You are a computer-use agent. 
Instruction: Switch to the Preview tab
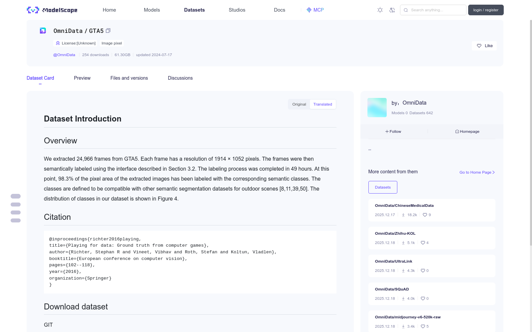[82, 78]
